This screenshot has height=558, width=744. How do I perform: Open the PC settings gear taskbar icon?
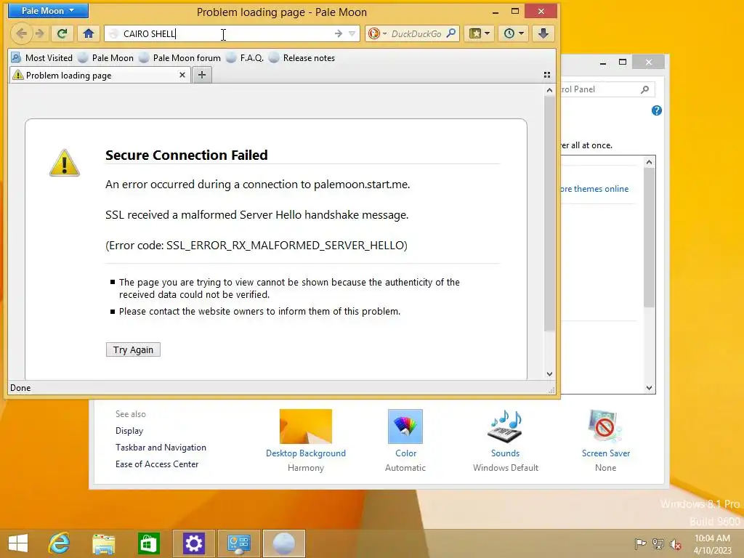193,543
